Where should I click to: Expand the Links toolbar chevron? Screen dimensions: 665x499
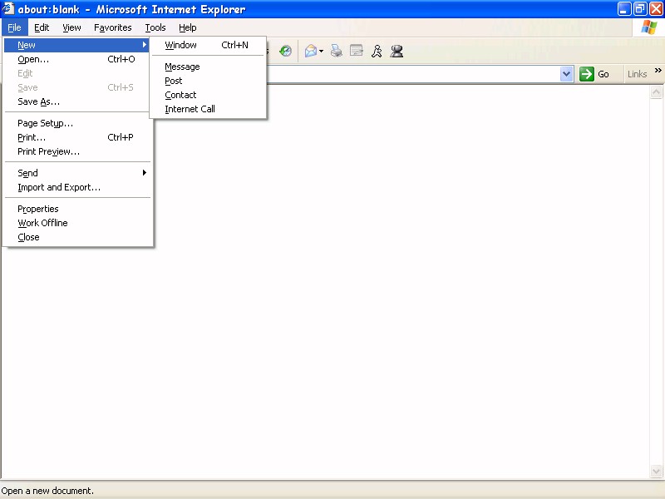(x=658, y=71)
